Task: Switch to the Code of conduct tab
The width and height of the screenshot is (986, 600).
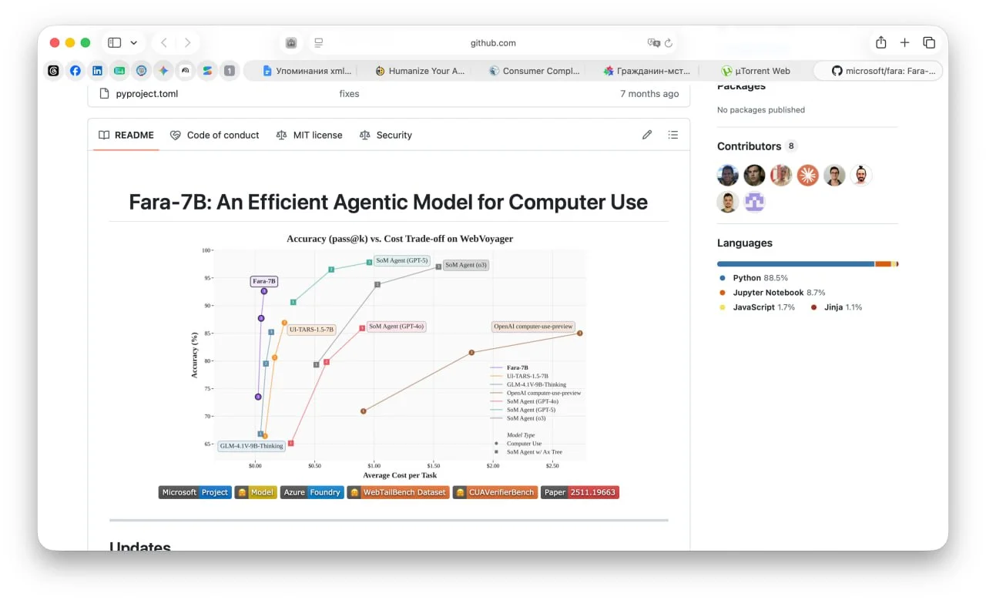Action: point(215,135)
